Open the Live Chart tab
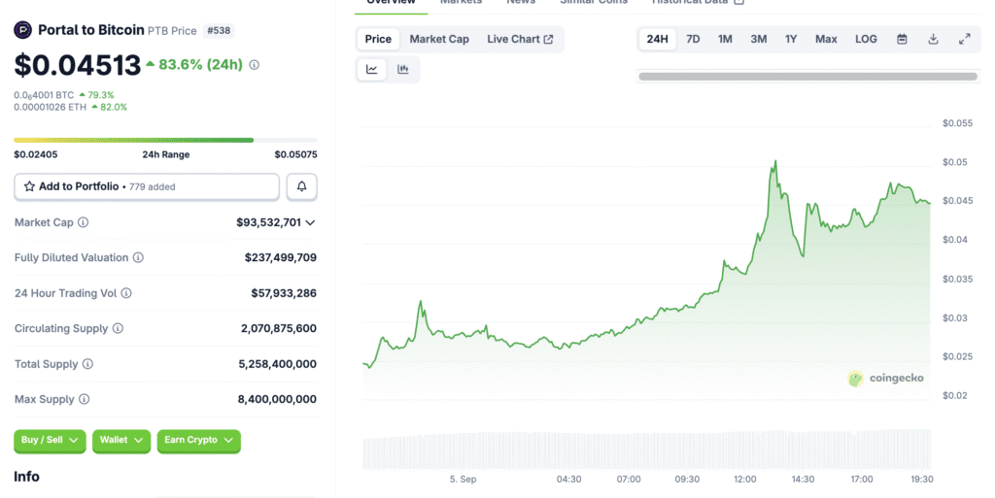This screenshot has height=498, width=995. coord(520,39)
